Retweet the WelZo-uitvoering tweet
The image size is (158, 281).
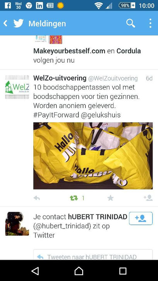point(74,198)
